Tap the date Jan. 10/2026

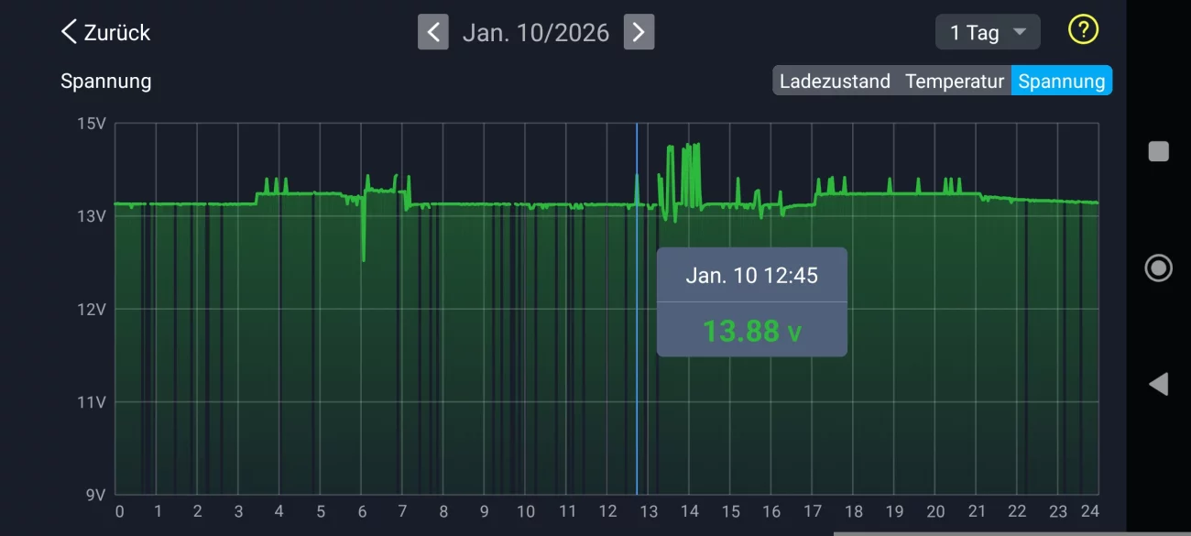coord(536,32)
